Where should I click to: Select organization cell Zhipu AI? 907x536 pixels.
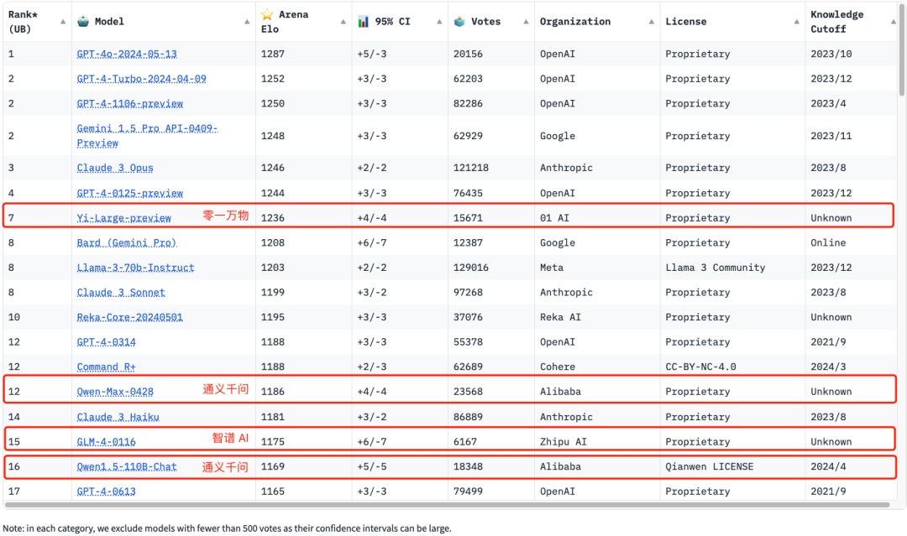[564, 442]
